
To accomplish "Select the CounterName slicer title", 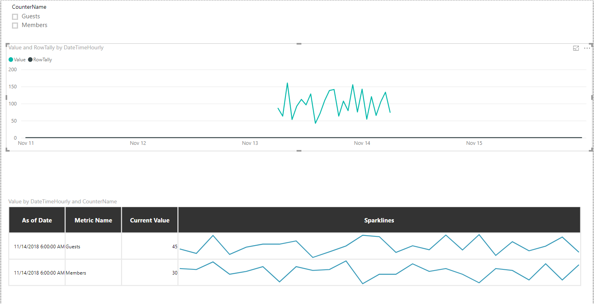I will click(x=29, y=7).
